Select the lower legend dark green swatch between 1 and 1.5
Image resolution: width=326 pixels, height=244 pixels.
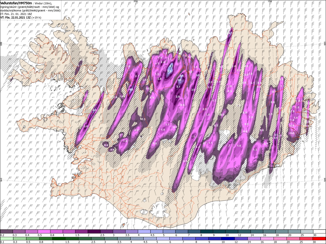pyautogui.click(x=59, y=239)
